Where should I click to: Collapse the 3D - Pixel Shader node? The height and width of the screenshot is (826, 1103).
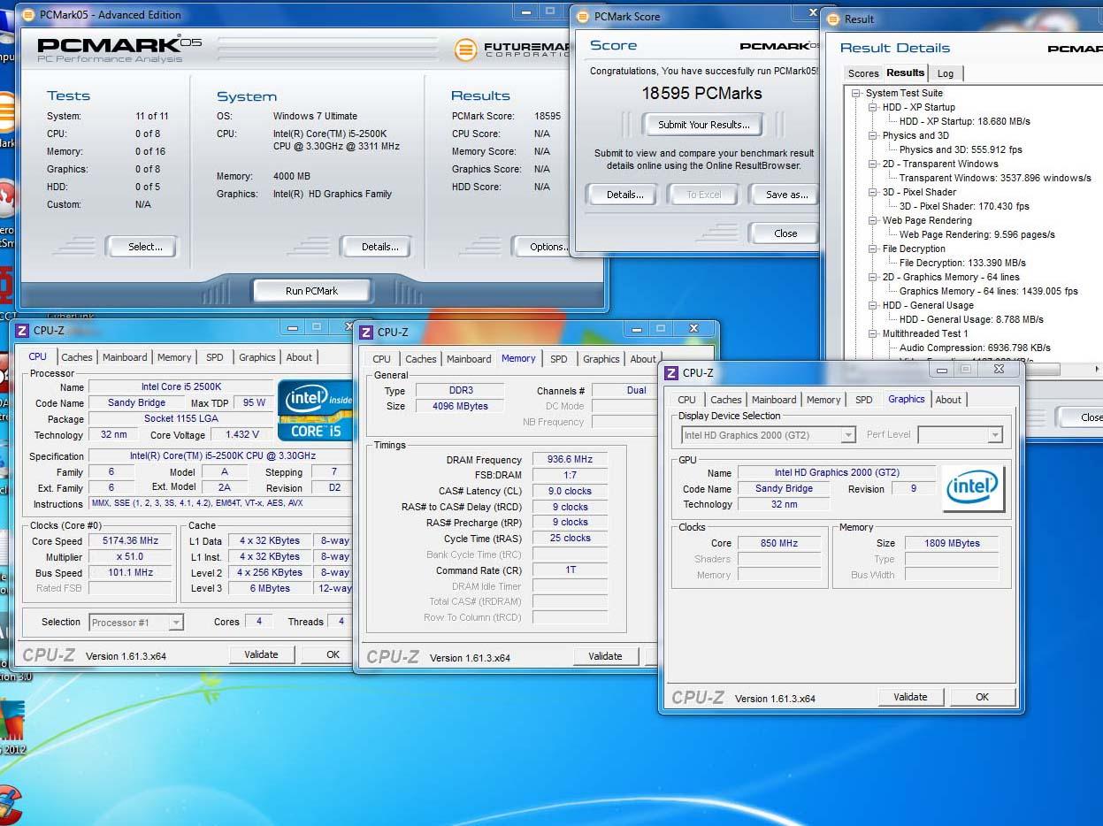(873, 192)
